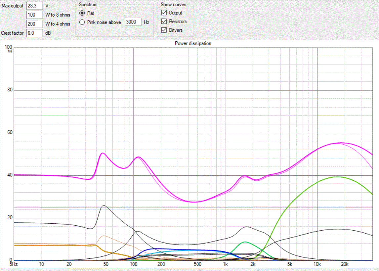Edit the W to 8 ohms field

pos(35,15)
